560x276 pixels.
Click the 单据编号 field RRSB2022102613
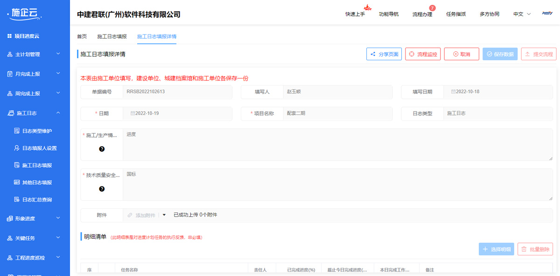(x=178, y=92)
